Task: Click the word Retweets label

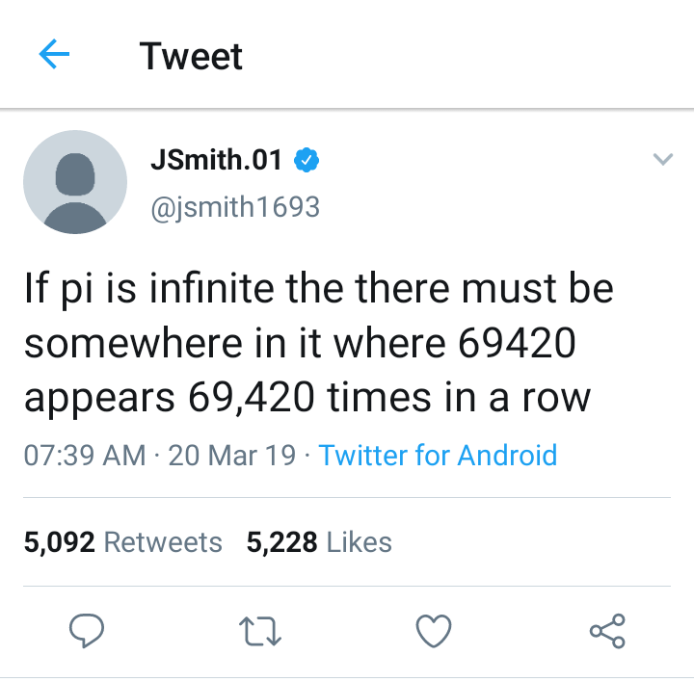Action: pyautogui.click(x=163, y=542)
